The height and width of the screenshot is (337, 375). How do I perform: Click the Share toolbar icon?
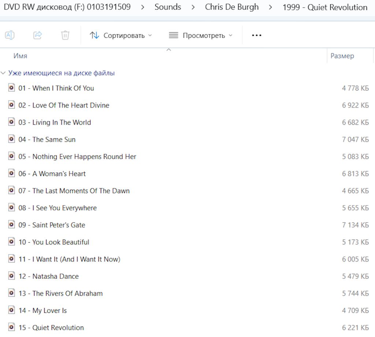coord(38,35)
